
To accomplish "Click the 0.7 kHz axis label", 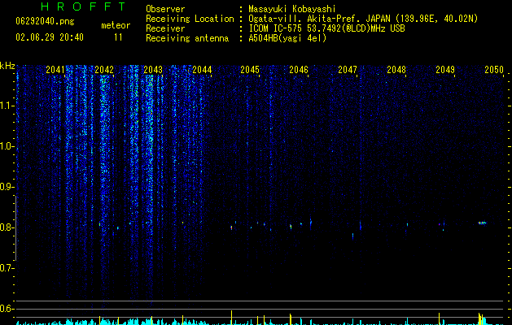I will pyautogui.click(x=7, y=268).
